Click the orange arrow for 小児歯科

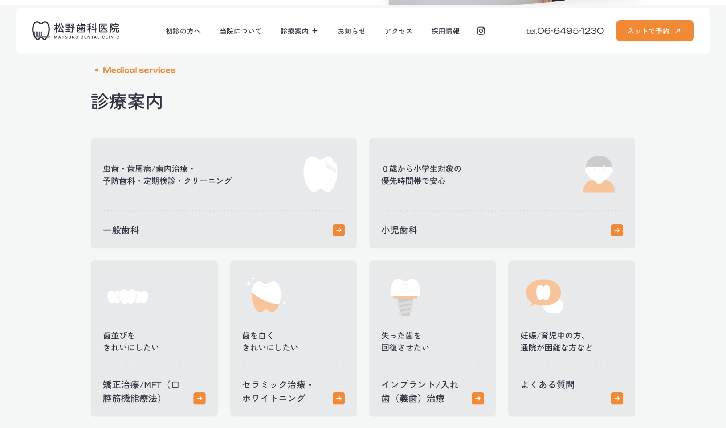[x=617, y=230]
